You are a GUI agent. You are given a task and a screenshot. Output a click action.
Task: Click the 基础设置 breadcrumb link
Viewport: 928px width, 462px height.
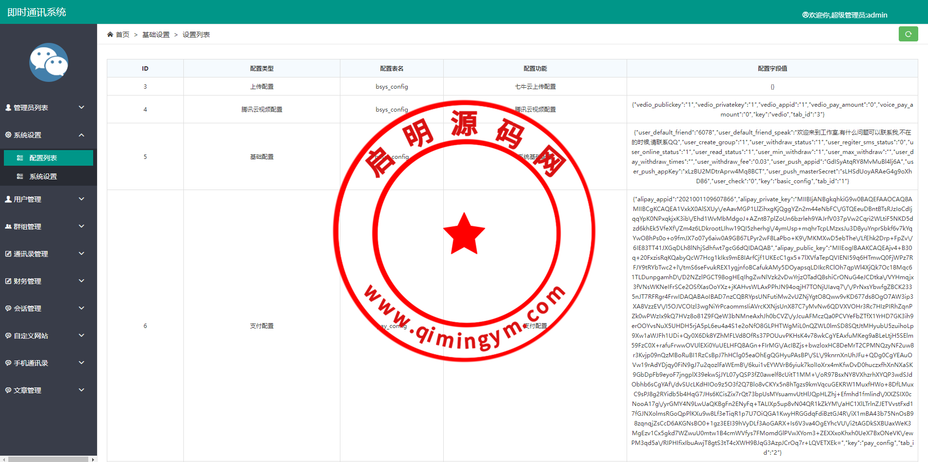(156, 35)
